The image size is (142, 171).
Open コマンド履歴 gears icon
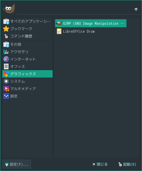6,36
